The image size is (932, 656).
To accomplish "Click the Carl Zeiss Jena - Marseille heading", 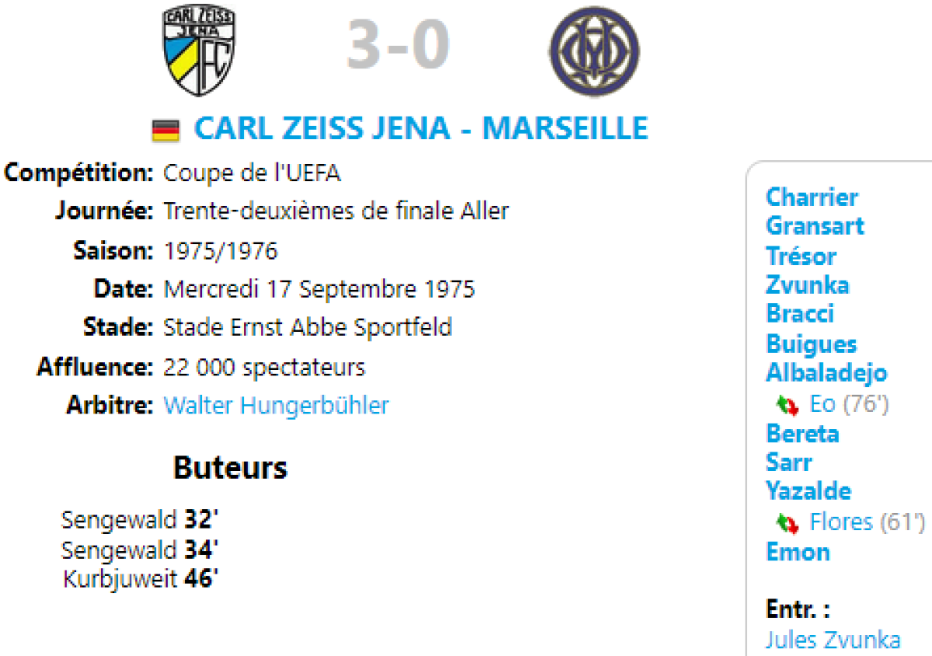I will point(420,128).
